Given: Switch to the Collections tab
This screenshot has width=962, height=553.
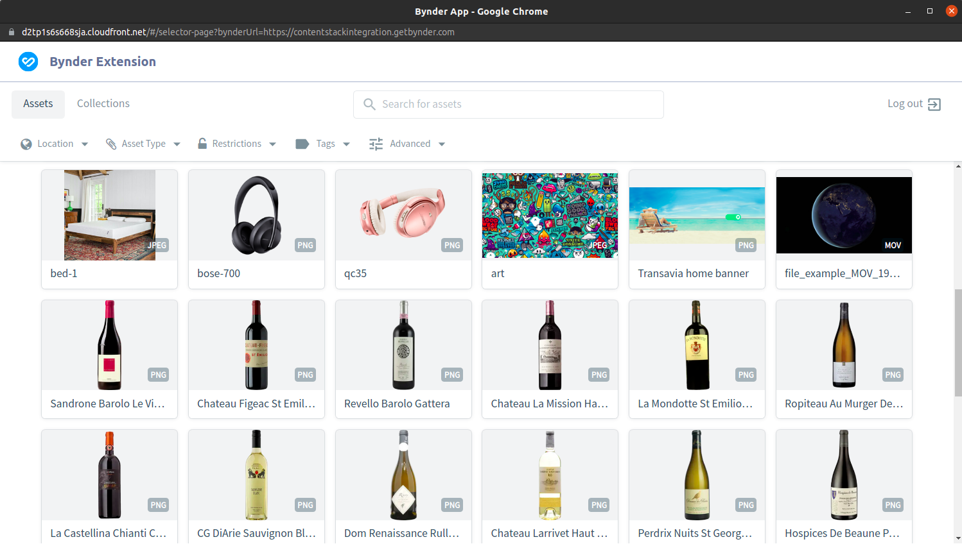Looking at the screenshot, I should [103, 104].
